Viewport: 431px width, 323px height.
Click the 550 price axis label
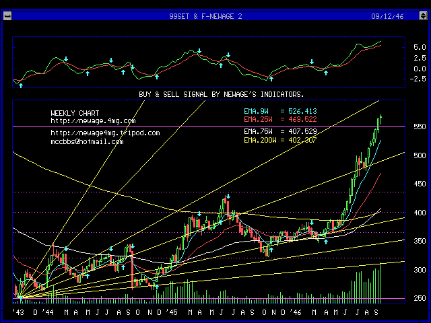tap(420, 127)
